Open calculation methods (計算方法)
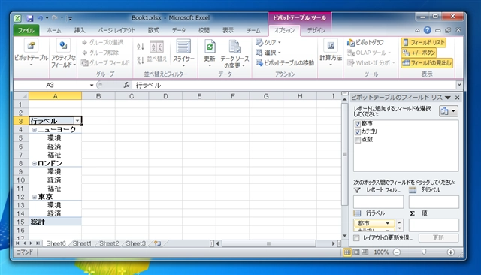The width and height of the screenshot is (481, 275). 331,53
